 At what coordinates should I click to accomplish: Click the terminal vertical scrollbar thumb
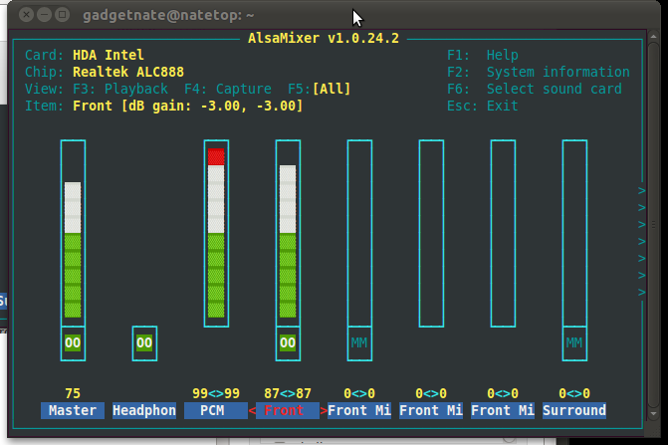point(653,225)
